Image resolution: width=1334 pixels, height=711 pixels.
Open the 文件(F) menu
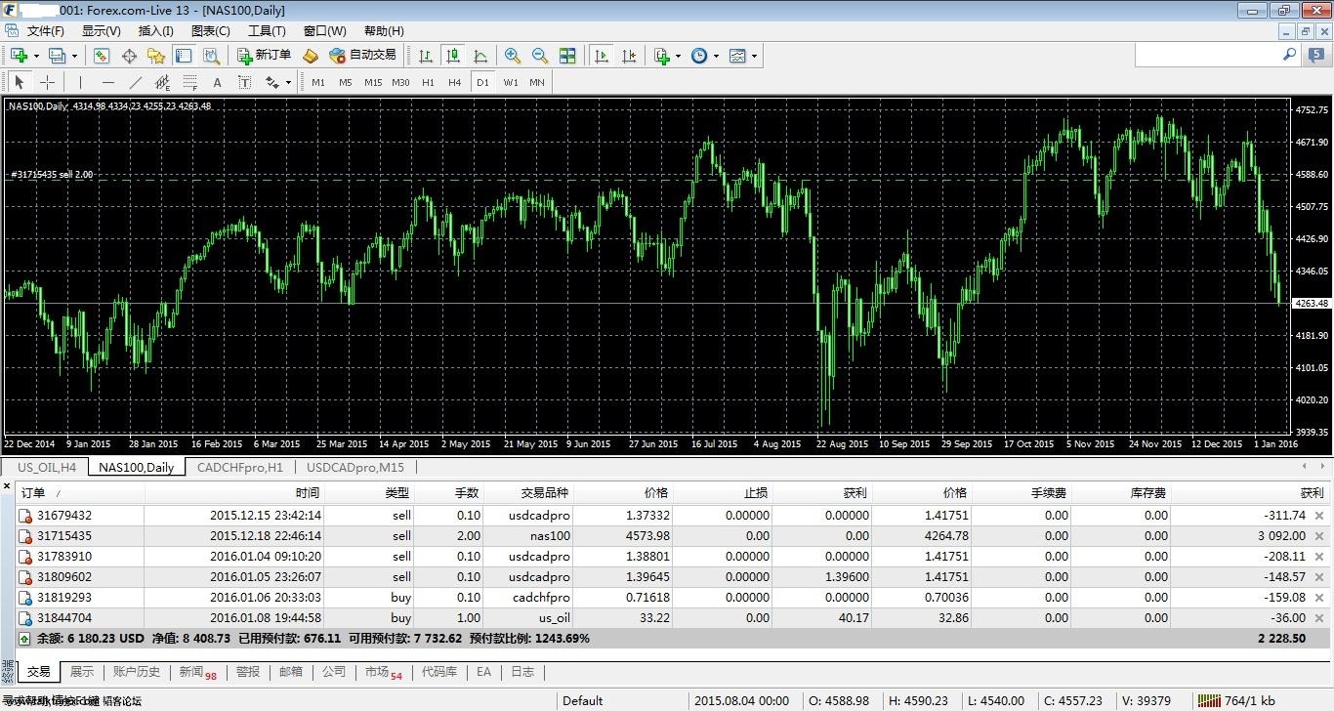(45, 31)
